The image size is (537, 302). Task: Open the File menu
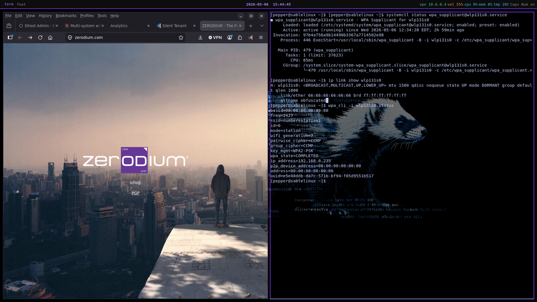(8, 16)
